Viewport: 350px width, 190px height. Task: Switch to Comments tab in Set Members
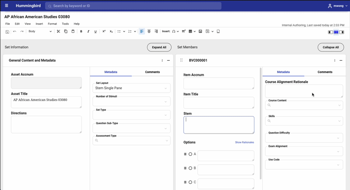click(x=325, y=72)
